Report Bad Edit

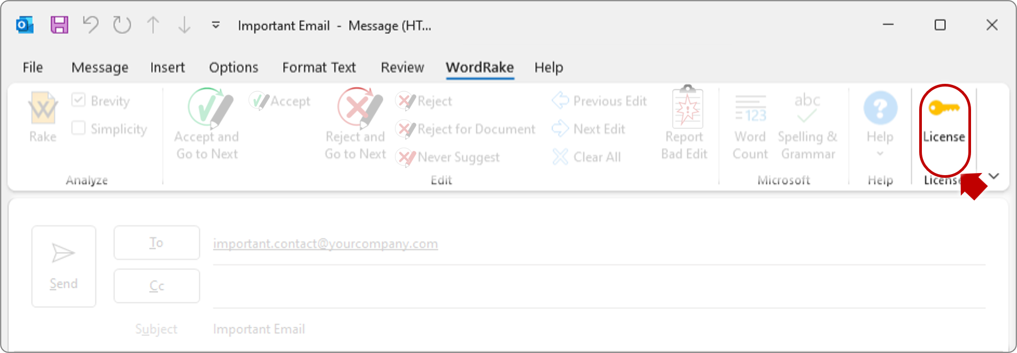tap(685, 123)
